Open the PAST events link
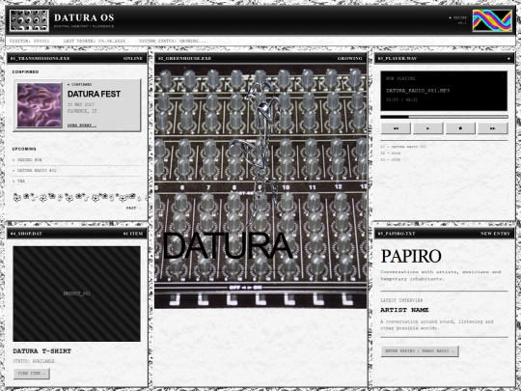This screenshot has width=521, height=391. coord(133,208)
